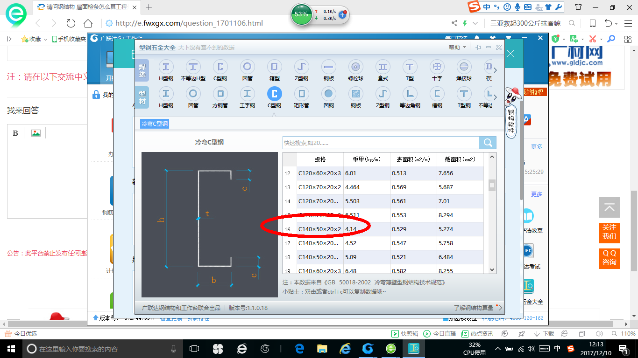Viewport: 638px width, 358px height.
Task: Click the Windows taskbar search box
Action: (103, 349)
